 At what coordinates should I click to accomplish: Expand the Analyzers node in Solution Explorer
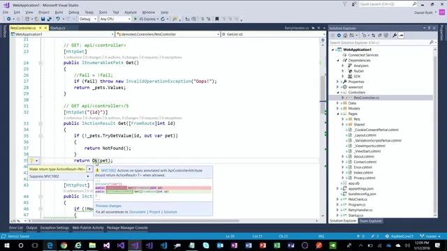343,66
